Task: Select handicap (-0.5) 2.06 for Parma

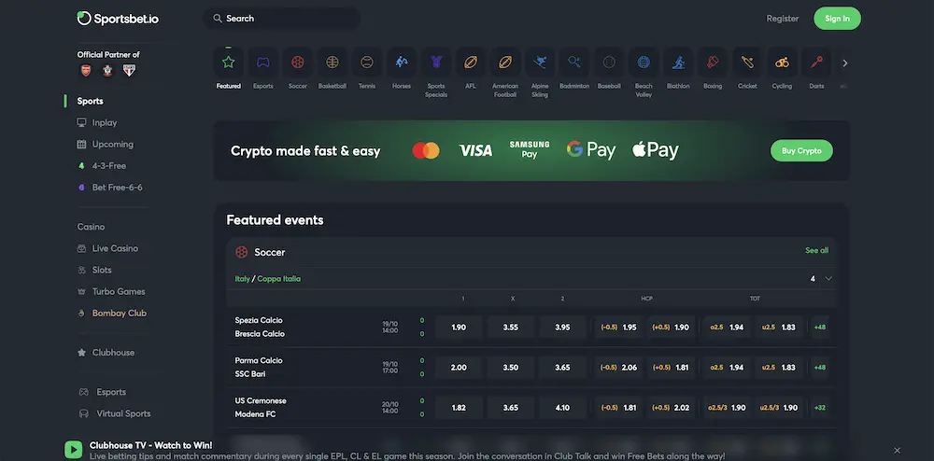Action: [x=618, y=368]
